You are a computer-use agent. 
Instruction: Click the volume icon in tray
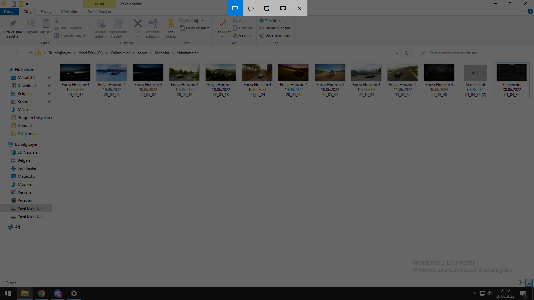pos(490,293)
